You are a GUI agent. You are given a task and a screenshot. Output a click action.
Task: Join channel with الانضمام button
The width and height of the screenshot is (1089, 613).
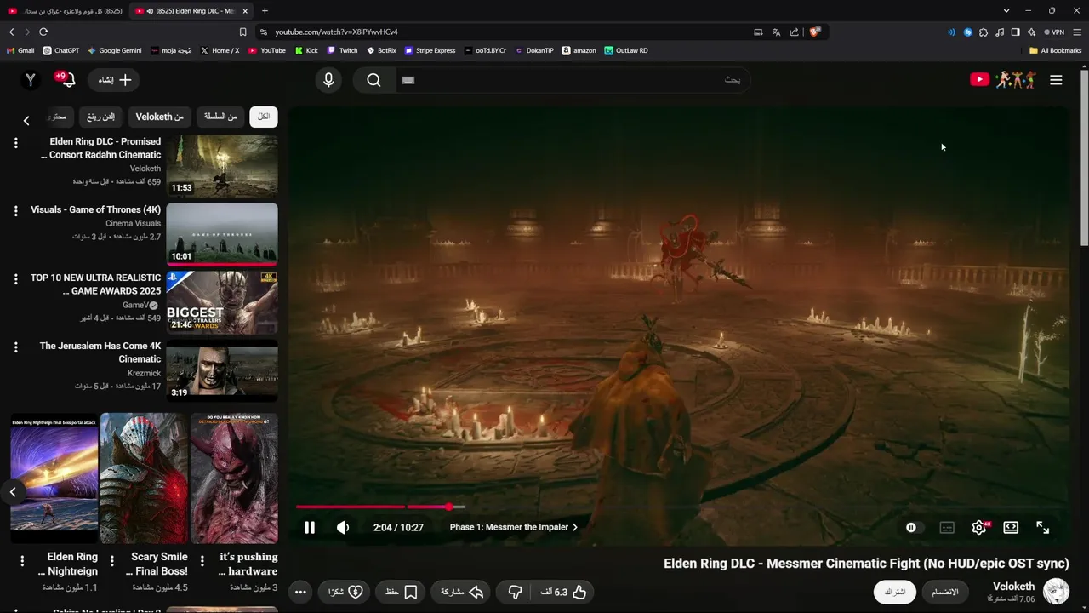[x=945, y=592]
